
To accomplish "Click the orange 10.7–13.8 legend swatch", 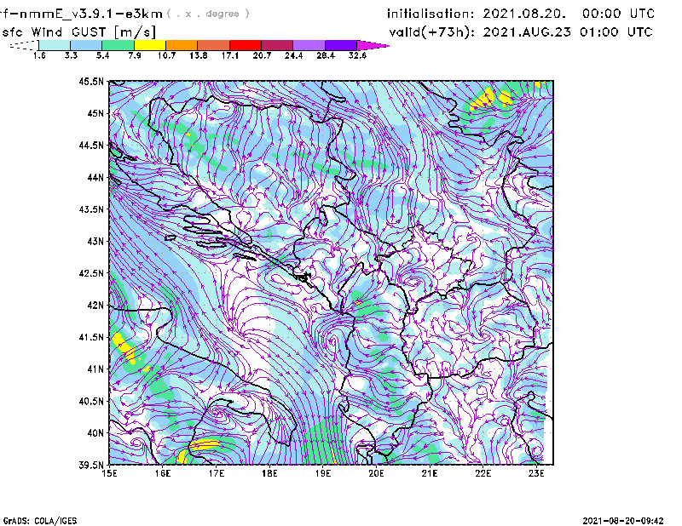I will [x=182, y=45].
